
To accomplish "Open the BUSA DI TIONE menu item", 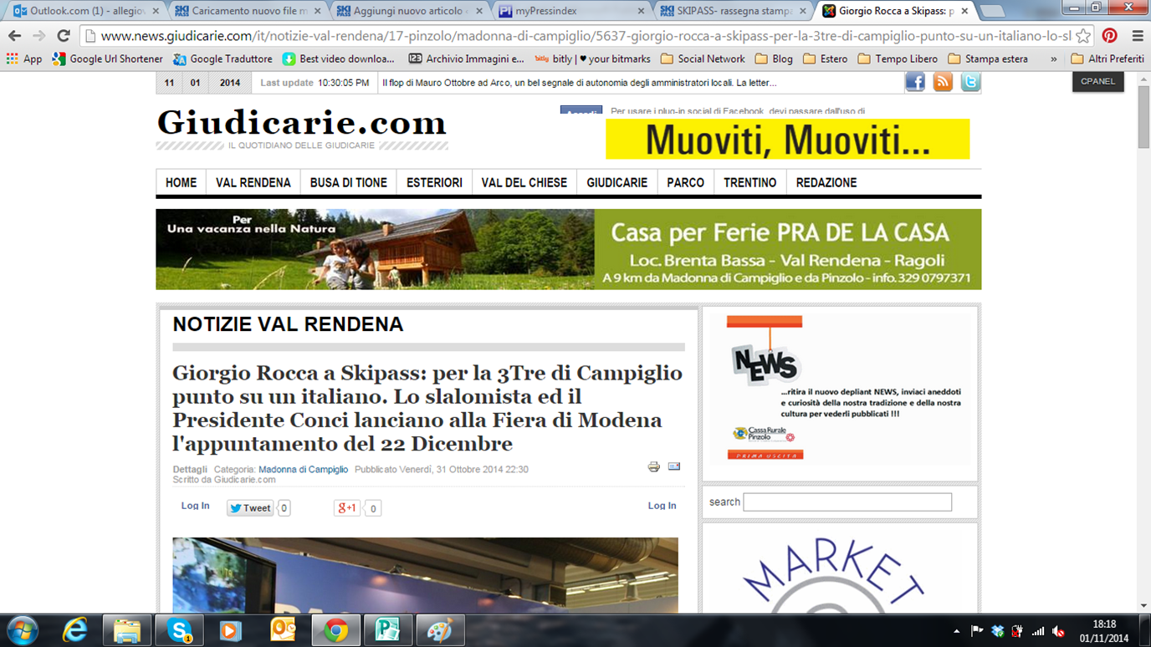I will (349, 182).
